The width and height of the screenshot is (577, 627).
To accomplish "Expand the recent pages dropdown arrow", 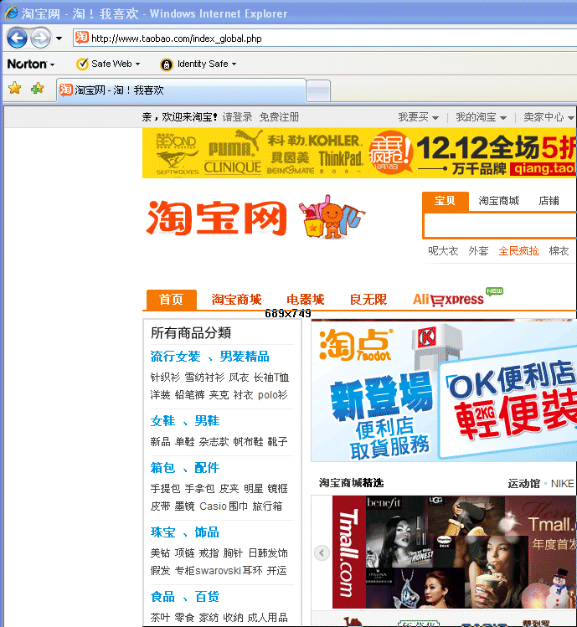I will click(x=59, y=39).
